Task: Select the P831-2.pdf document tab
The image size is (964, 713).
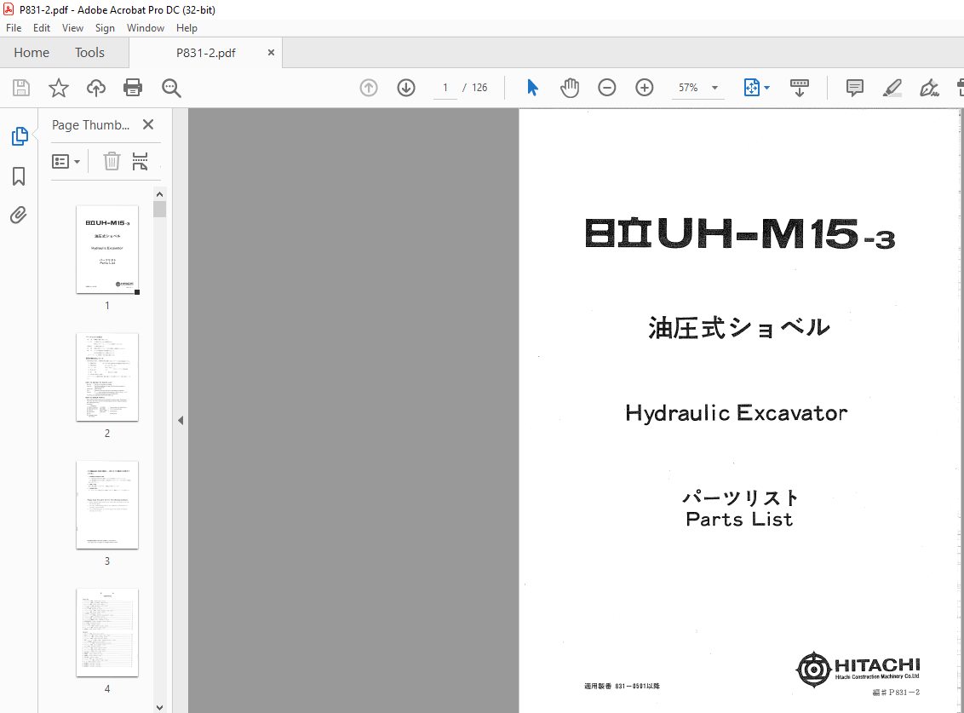Action: click(x=205, y=53)
